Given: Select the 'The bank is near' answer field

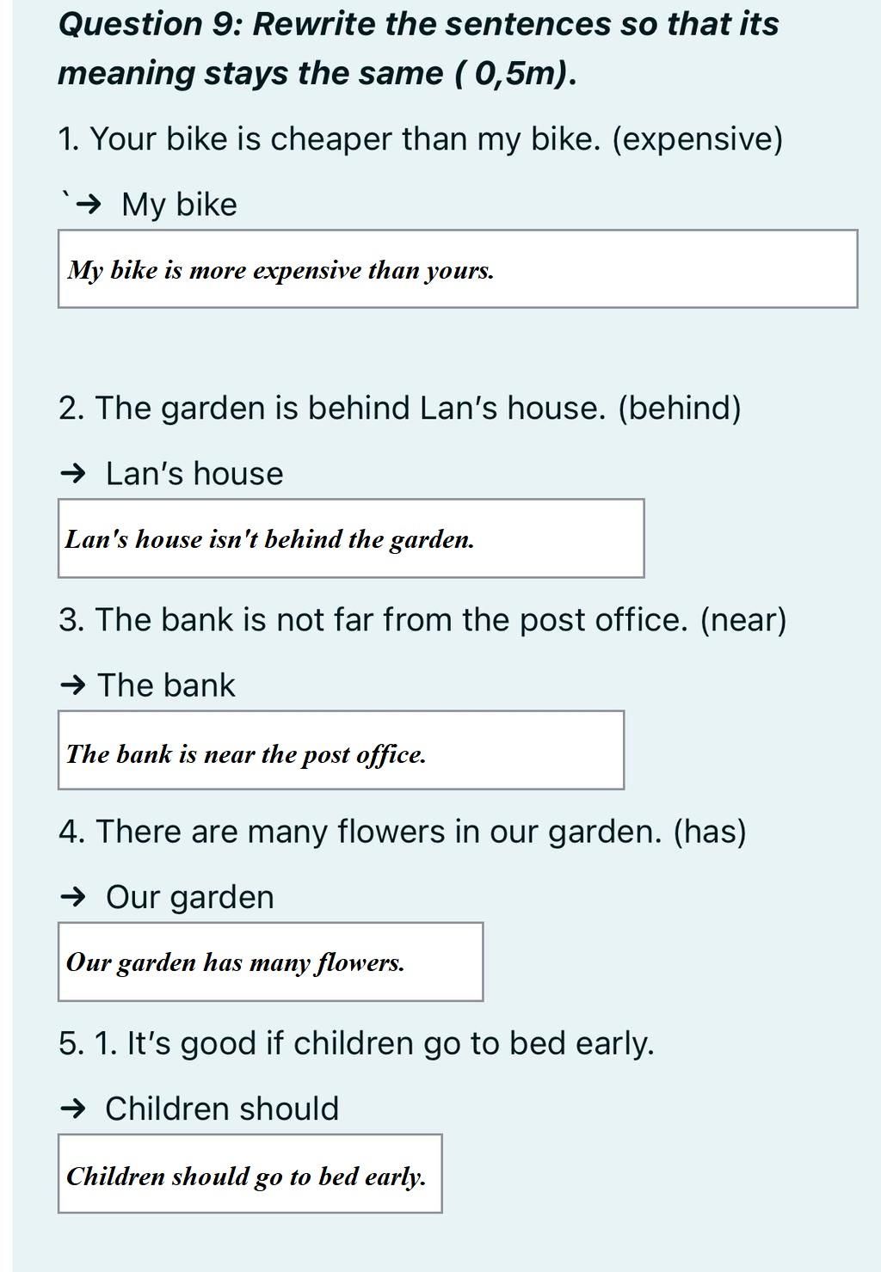Looking at the screenshot, I should [x=341, y=750].
